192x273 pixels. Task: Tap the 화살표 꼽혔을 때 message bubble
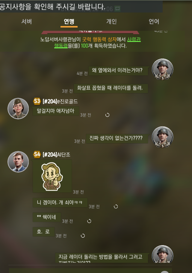(x=111, y=88)
